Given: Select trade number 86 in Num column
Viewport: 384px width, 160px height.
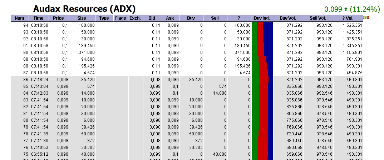Looking at the screenshot, I should [x=26, y=80].
